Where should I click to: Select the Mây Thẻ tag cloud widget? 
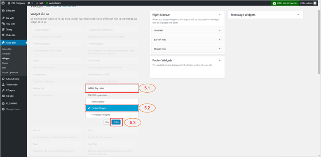[x=112, y=144]
